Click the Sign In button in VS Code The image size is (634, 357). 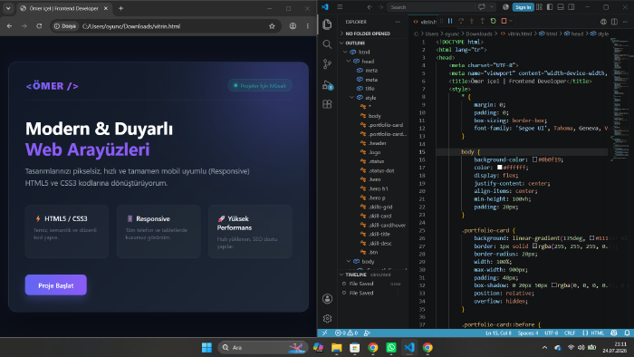tap(523, 7)
